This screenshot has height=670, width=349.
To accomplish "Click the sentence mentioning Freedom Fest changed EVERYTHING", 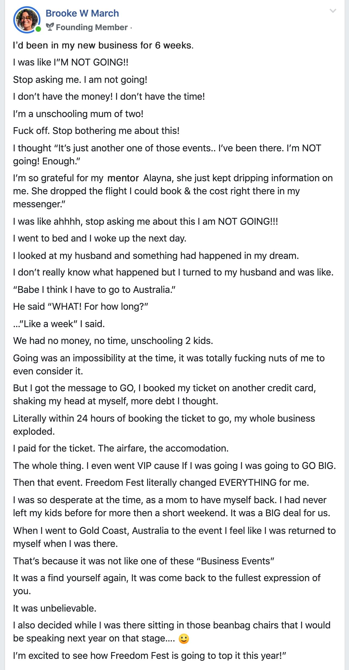I will coord(161,483).
